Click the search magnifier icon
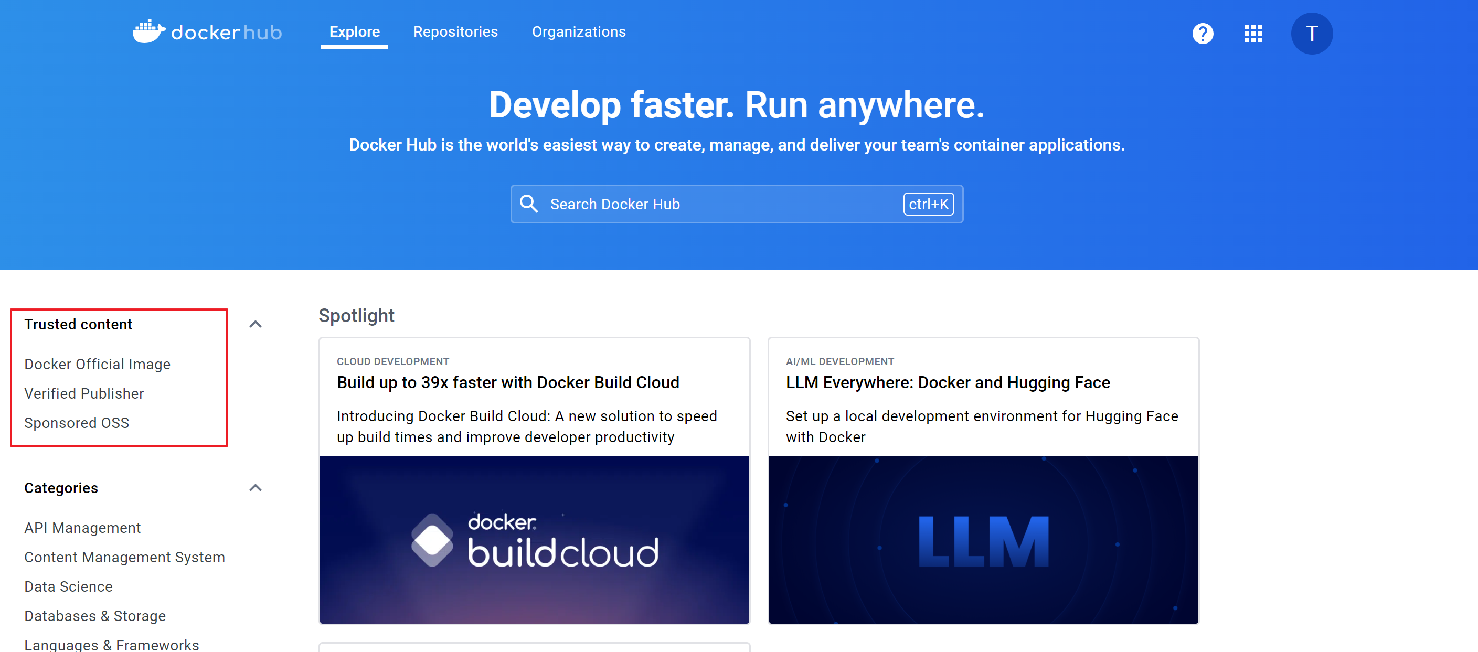The height and width of the screenshot is (652, 1478). pos(528,204)
